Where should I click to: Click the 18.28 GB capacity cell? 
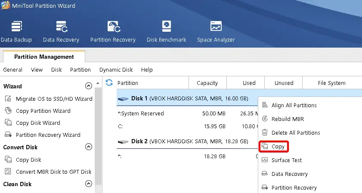pyautogui.click(x=214, y=157)
